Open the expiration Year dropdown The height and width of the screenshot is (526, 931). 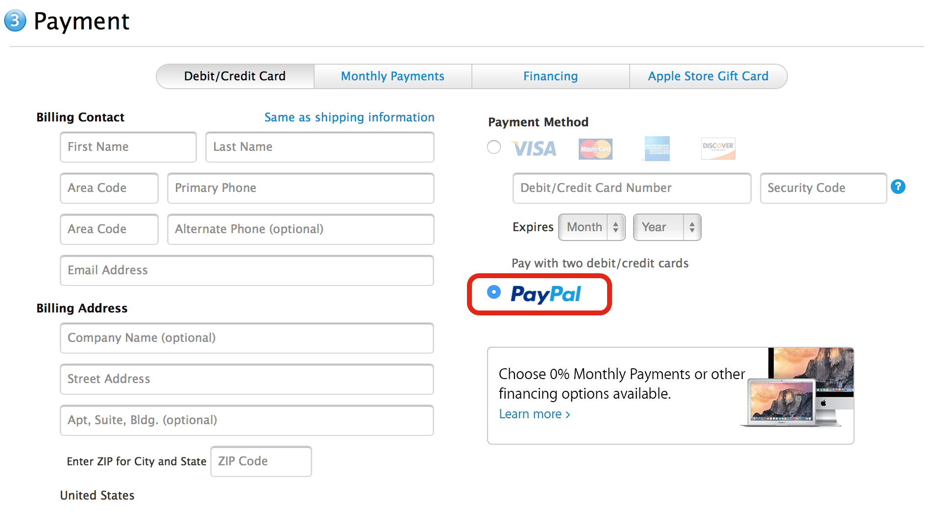coord(667,227)
